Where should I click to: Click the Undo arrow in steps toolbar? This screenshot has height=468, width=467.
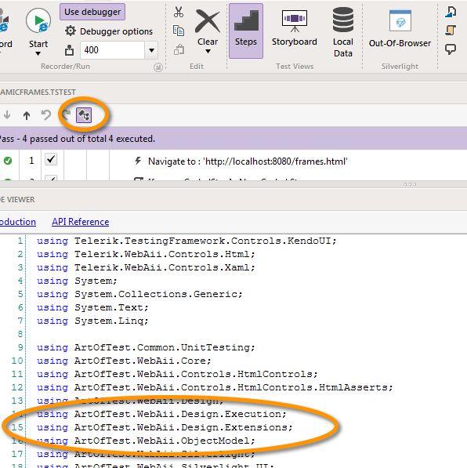tap(46, 115)
